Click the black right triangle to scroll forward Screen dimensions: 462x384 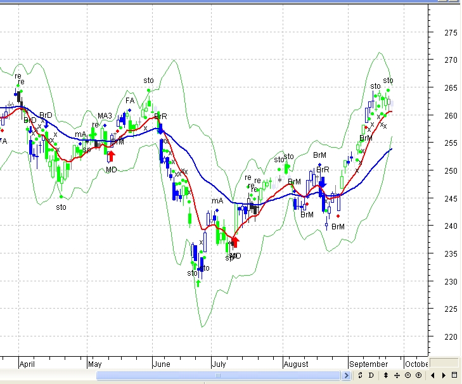point(443,376)
